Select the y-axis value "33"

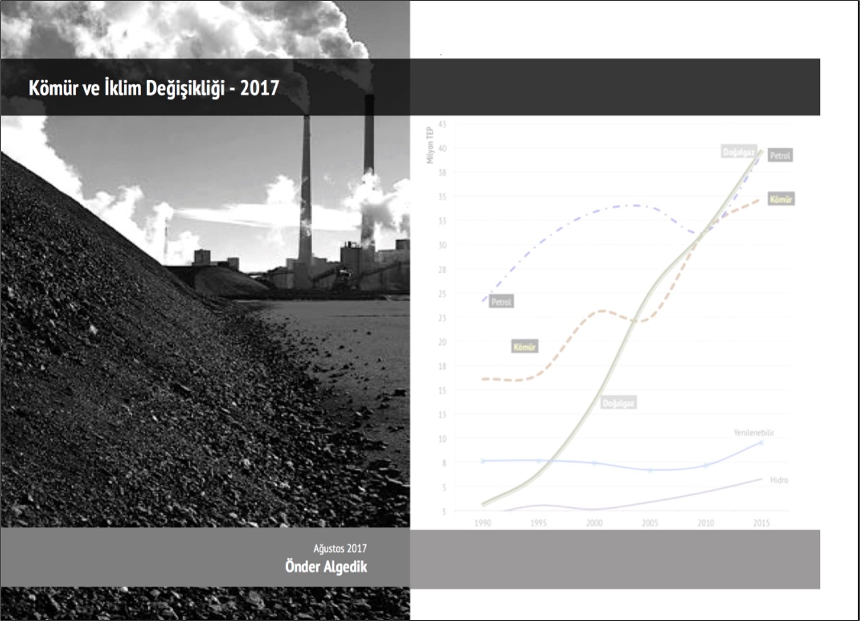pyautogui.click(x=442, y=221)
